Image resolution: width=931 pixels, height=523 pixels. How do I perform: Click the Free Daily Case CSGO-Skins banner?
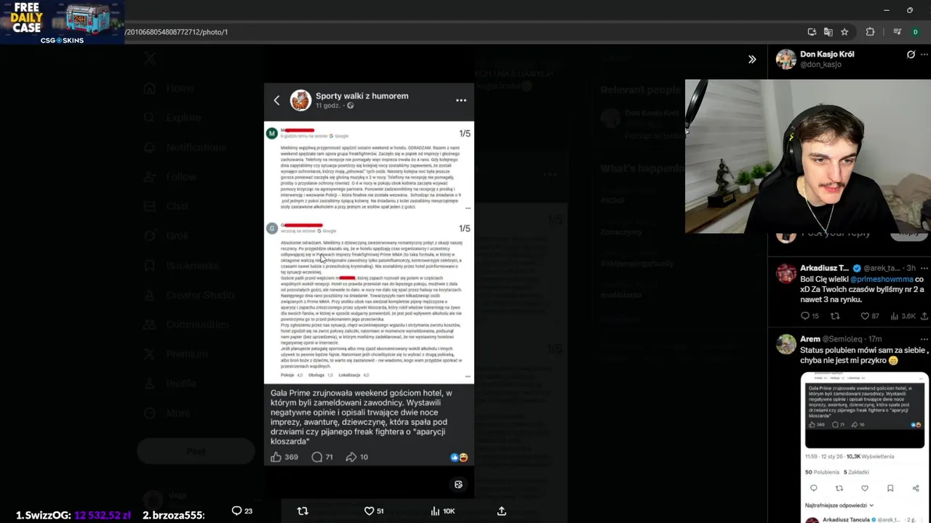tap(62, 22)
